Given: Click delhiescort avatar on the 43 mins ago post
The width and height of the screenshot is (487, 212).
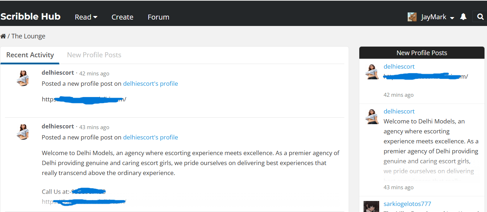Looking at the screenshot, I should 23,132.
